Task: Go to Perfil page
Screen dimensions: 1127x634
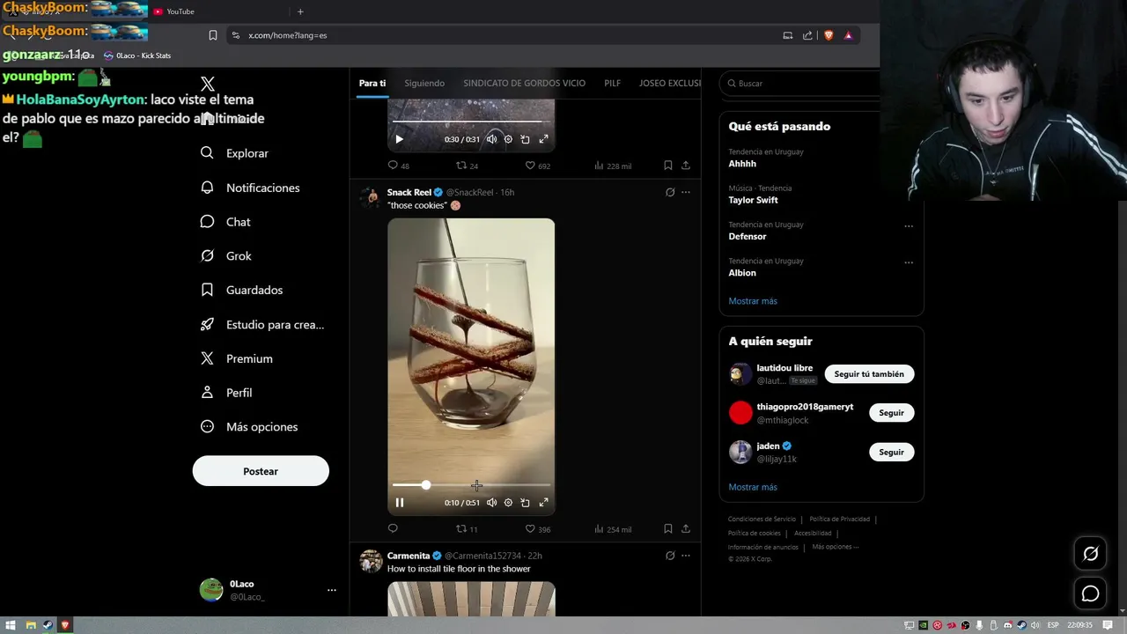Action: click(x=226, y=393)
